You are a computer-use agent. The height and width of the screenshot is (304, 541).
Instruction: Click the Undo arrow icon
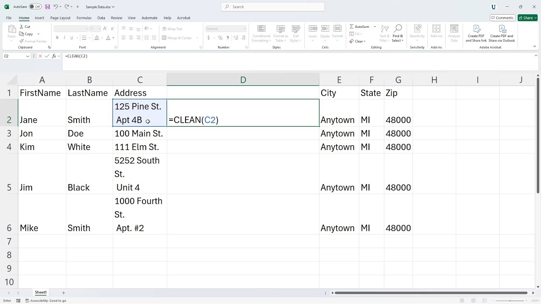(x=55, y=7)
